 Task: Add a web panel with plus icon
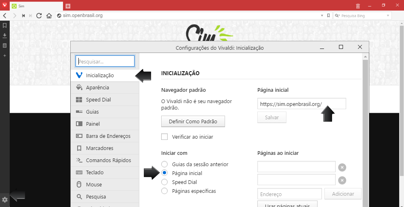4,56
